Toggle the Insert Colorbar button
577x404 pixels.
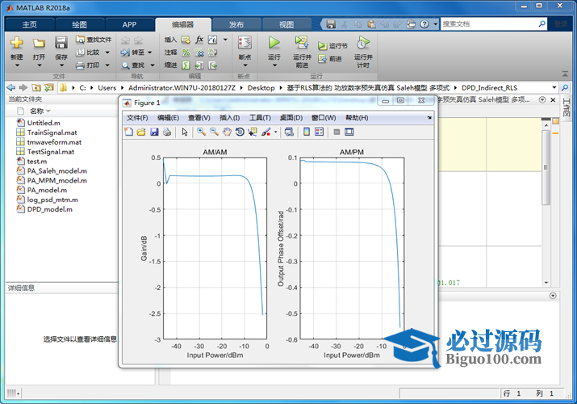tap(307, 132)
